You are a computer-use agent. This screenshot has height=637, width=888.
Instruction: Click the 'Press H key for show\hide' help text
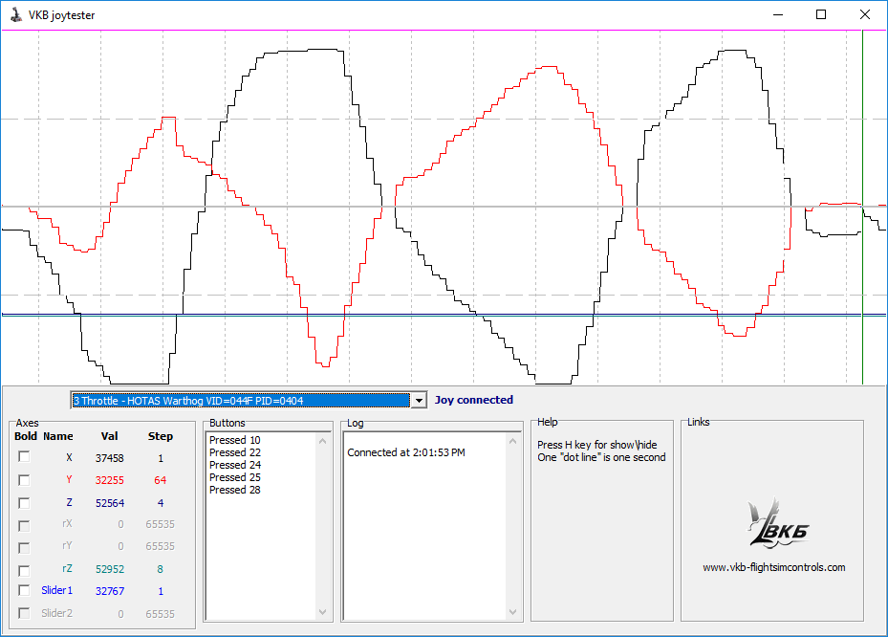click(x=596, y=445)
